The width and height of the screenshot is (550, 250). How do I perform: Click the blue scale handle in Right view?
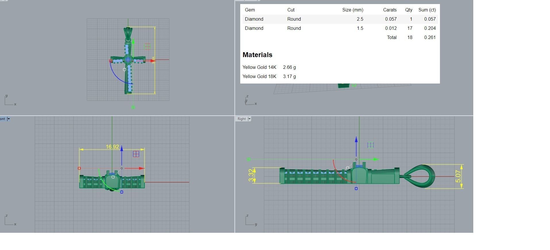(x=356, y=189)
